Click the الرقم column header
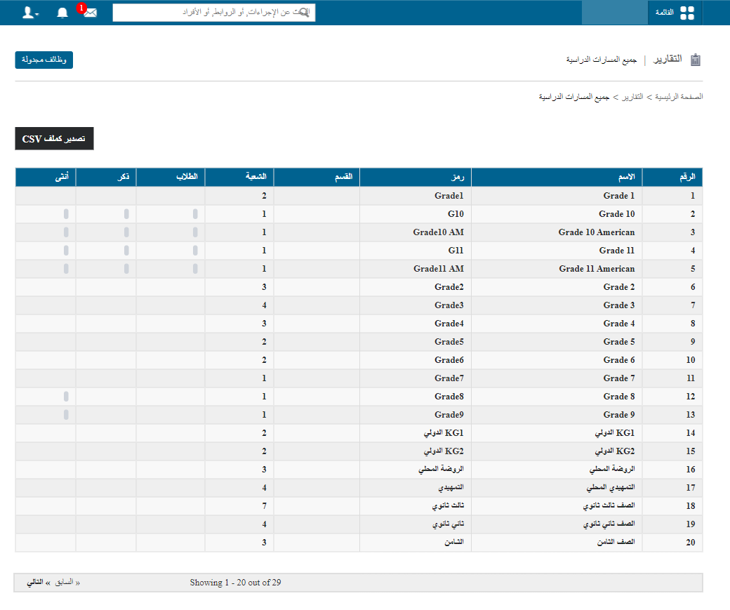This screenshot has height=610, width=730. coord(672,177)
